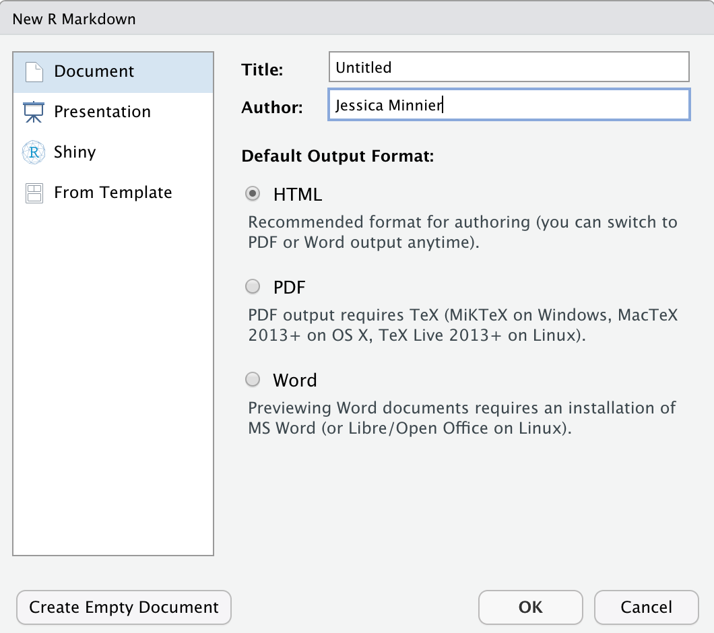This screenshot has height=633, width=714.
Task: Choose the PDF radio button
Action: (253, 288)
